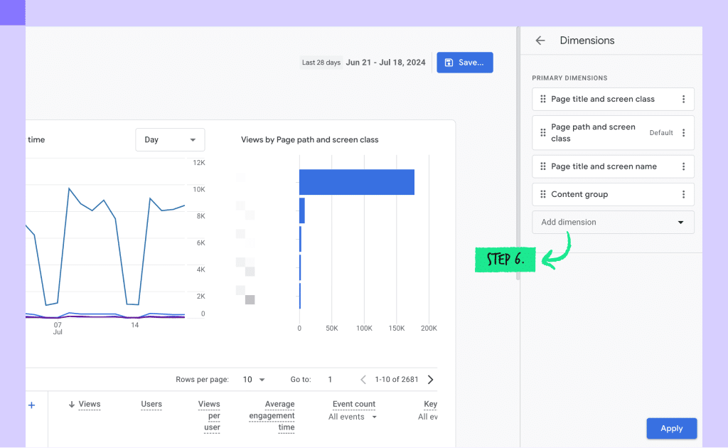Screen dimensions: 728x448
Task: Open more options for Page path and screen class
Action: tap(683, 133)
